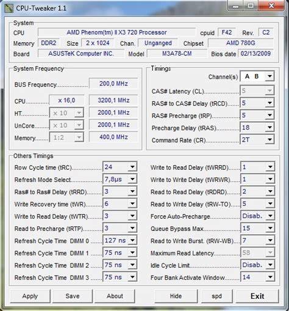Open Read to Precharge (tRTP) dropdown
Viewport: 289px width, 311px height.
point(120,228)
